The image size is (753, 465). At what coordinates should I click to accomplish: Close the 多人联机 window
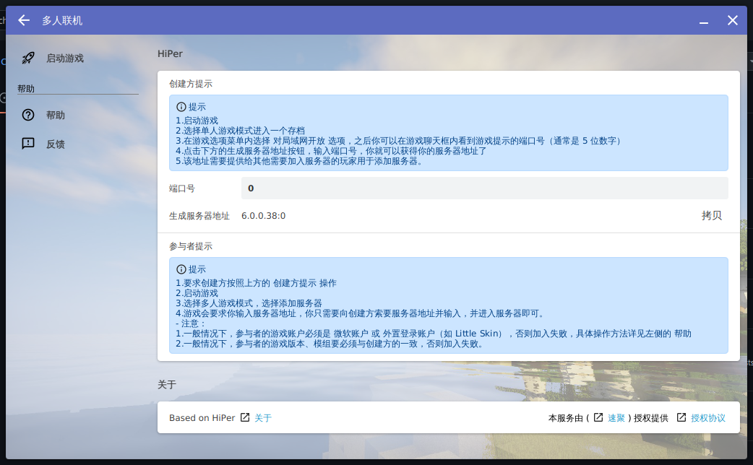coord(732,20)
